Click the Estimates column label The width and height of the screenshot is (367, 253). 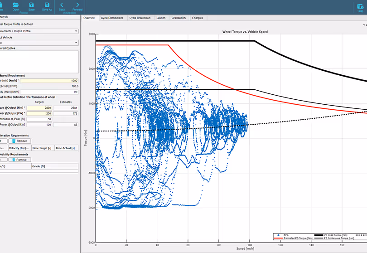(x=66, y=102)
